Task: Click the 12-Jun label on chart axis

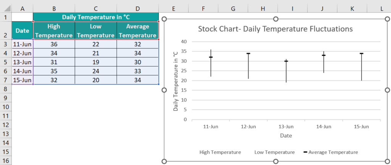Action: pos(249,127)
